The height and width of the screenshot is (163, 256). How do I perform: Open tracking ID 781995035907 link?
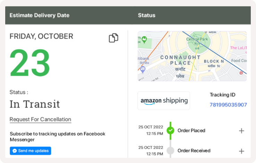(x=228, y=105)
